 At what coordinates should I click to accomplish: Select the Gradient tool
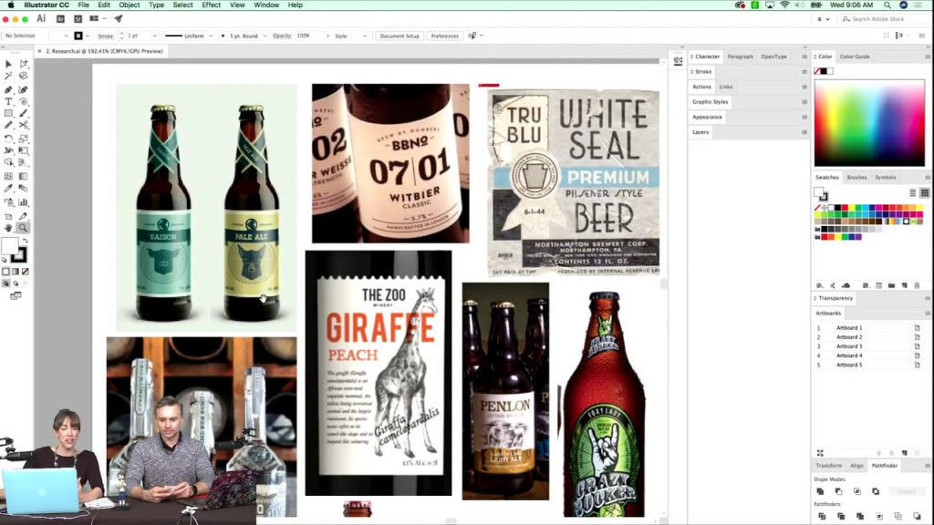coord(23,176)
